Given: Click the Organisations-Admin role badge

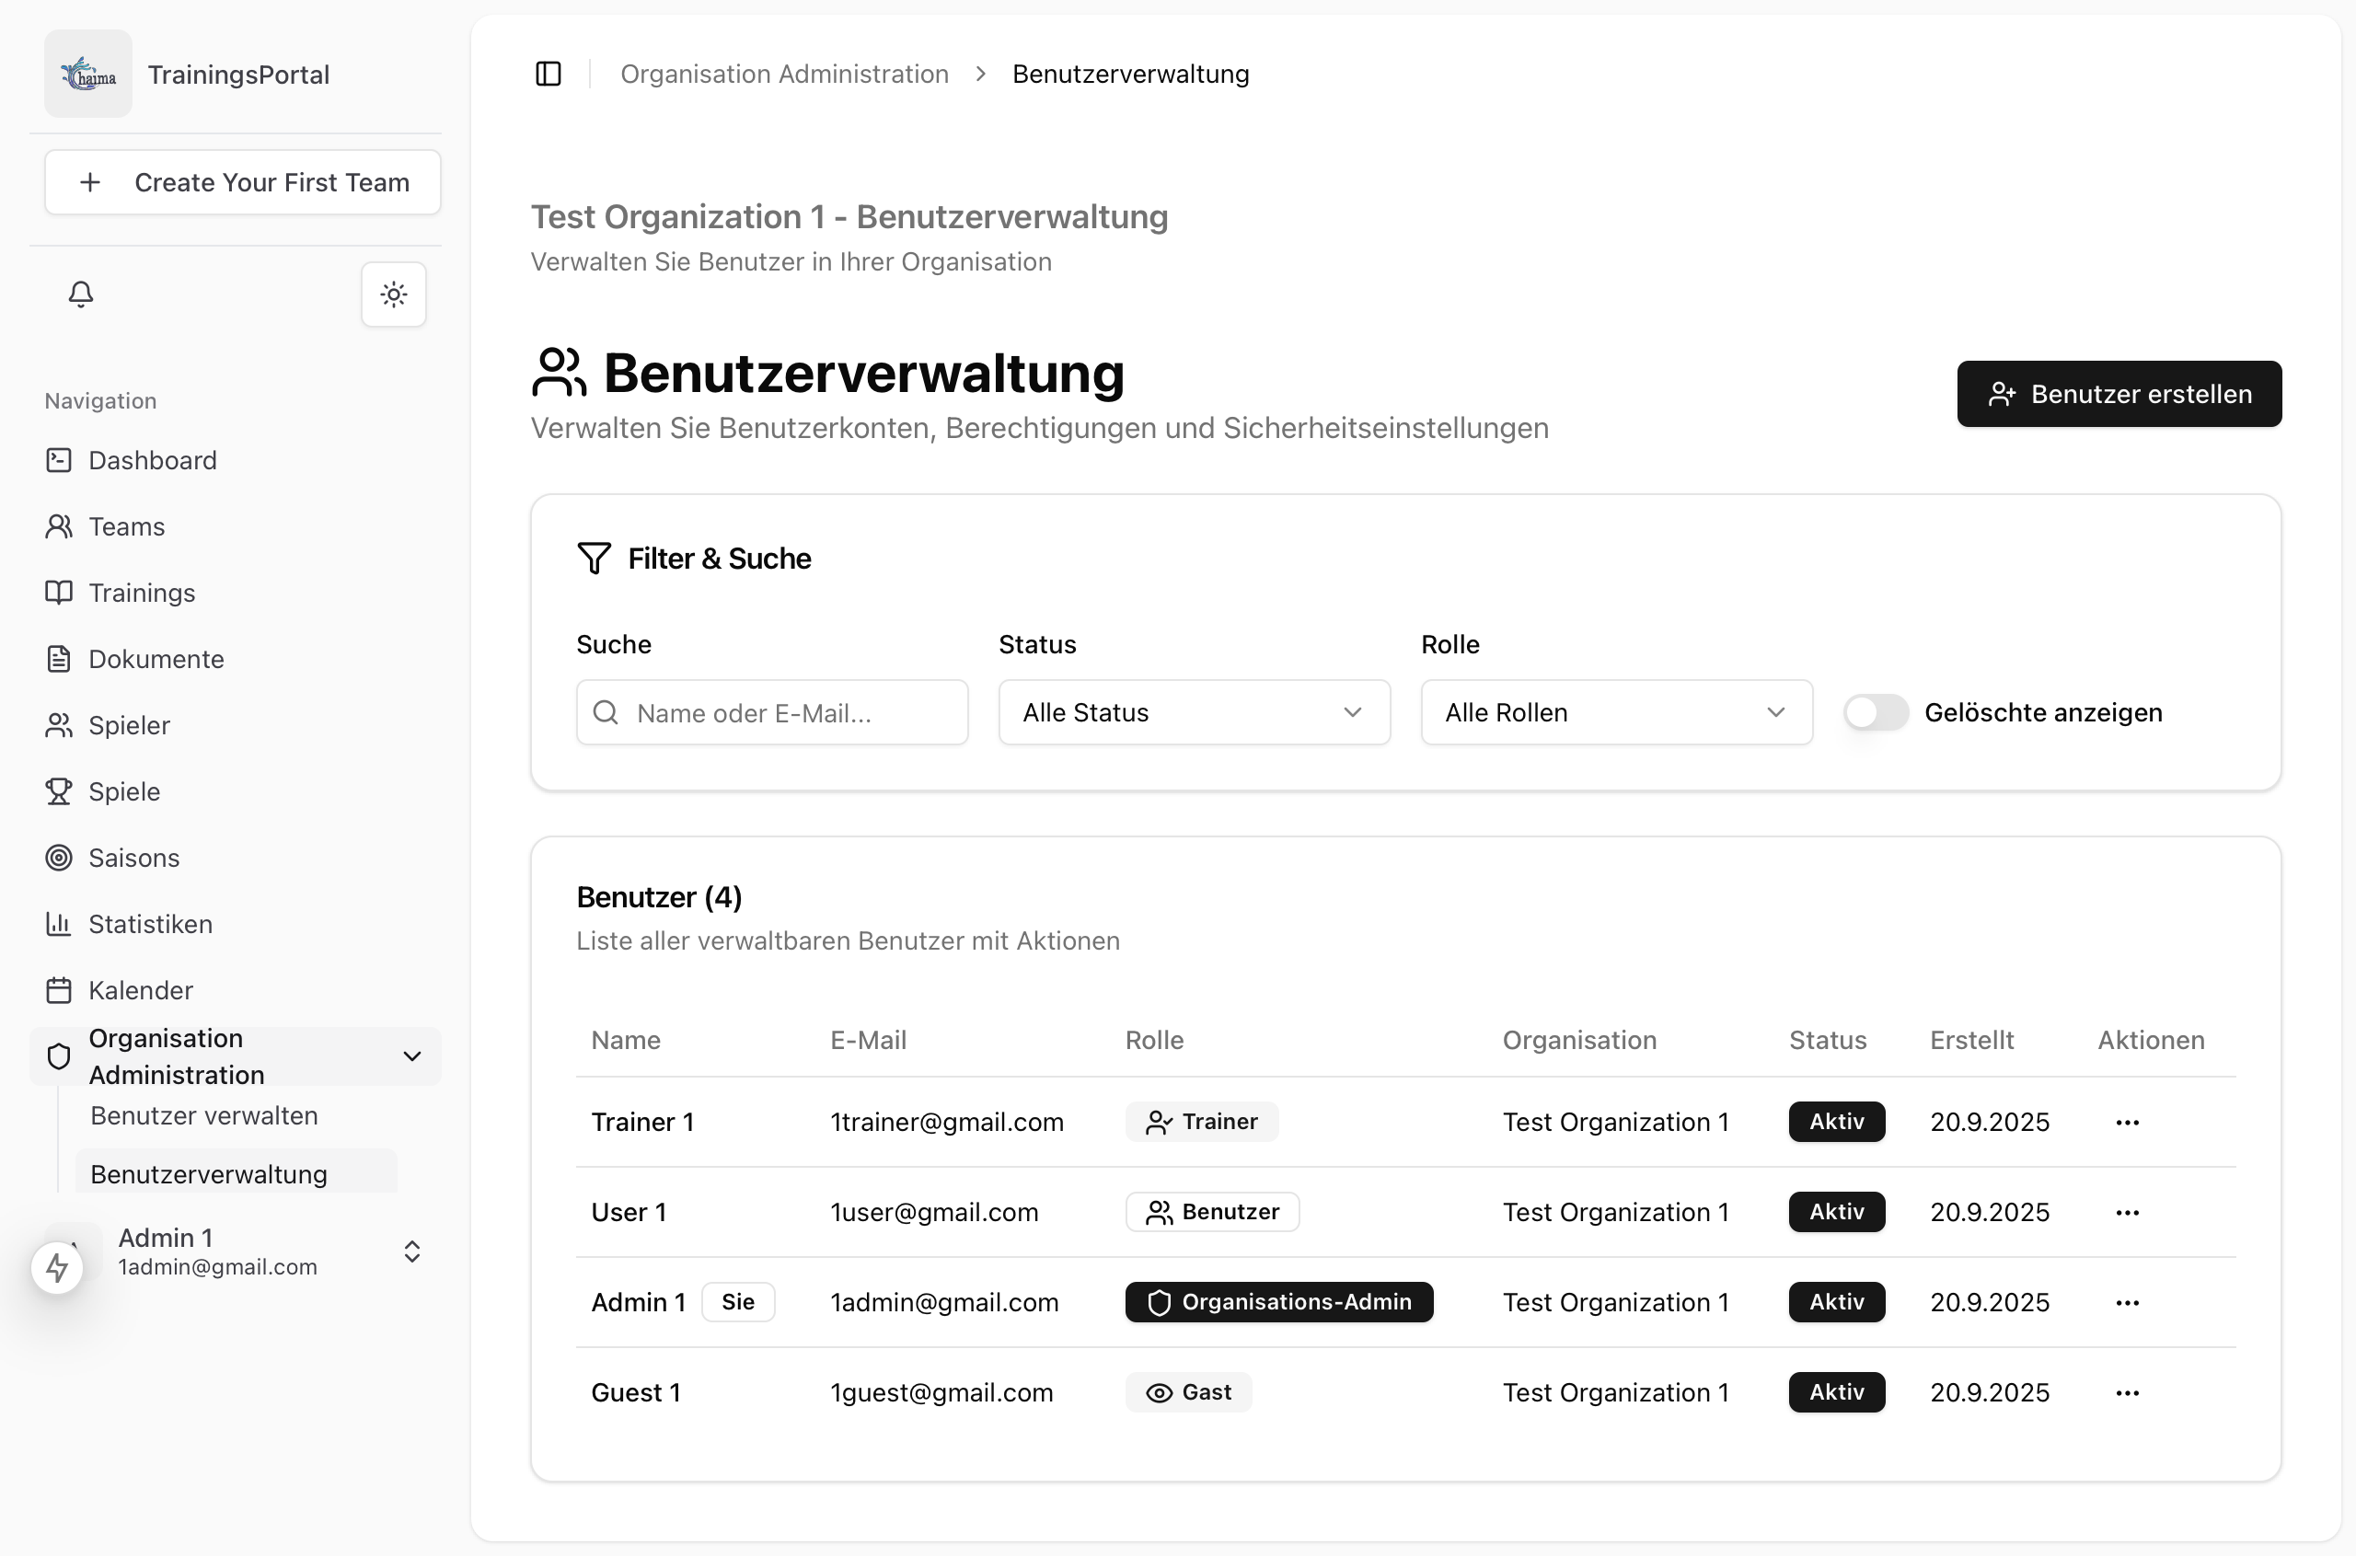Looking at the screenshot, I should click(x=1278, y=1302).
